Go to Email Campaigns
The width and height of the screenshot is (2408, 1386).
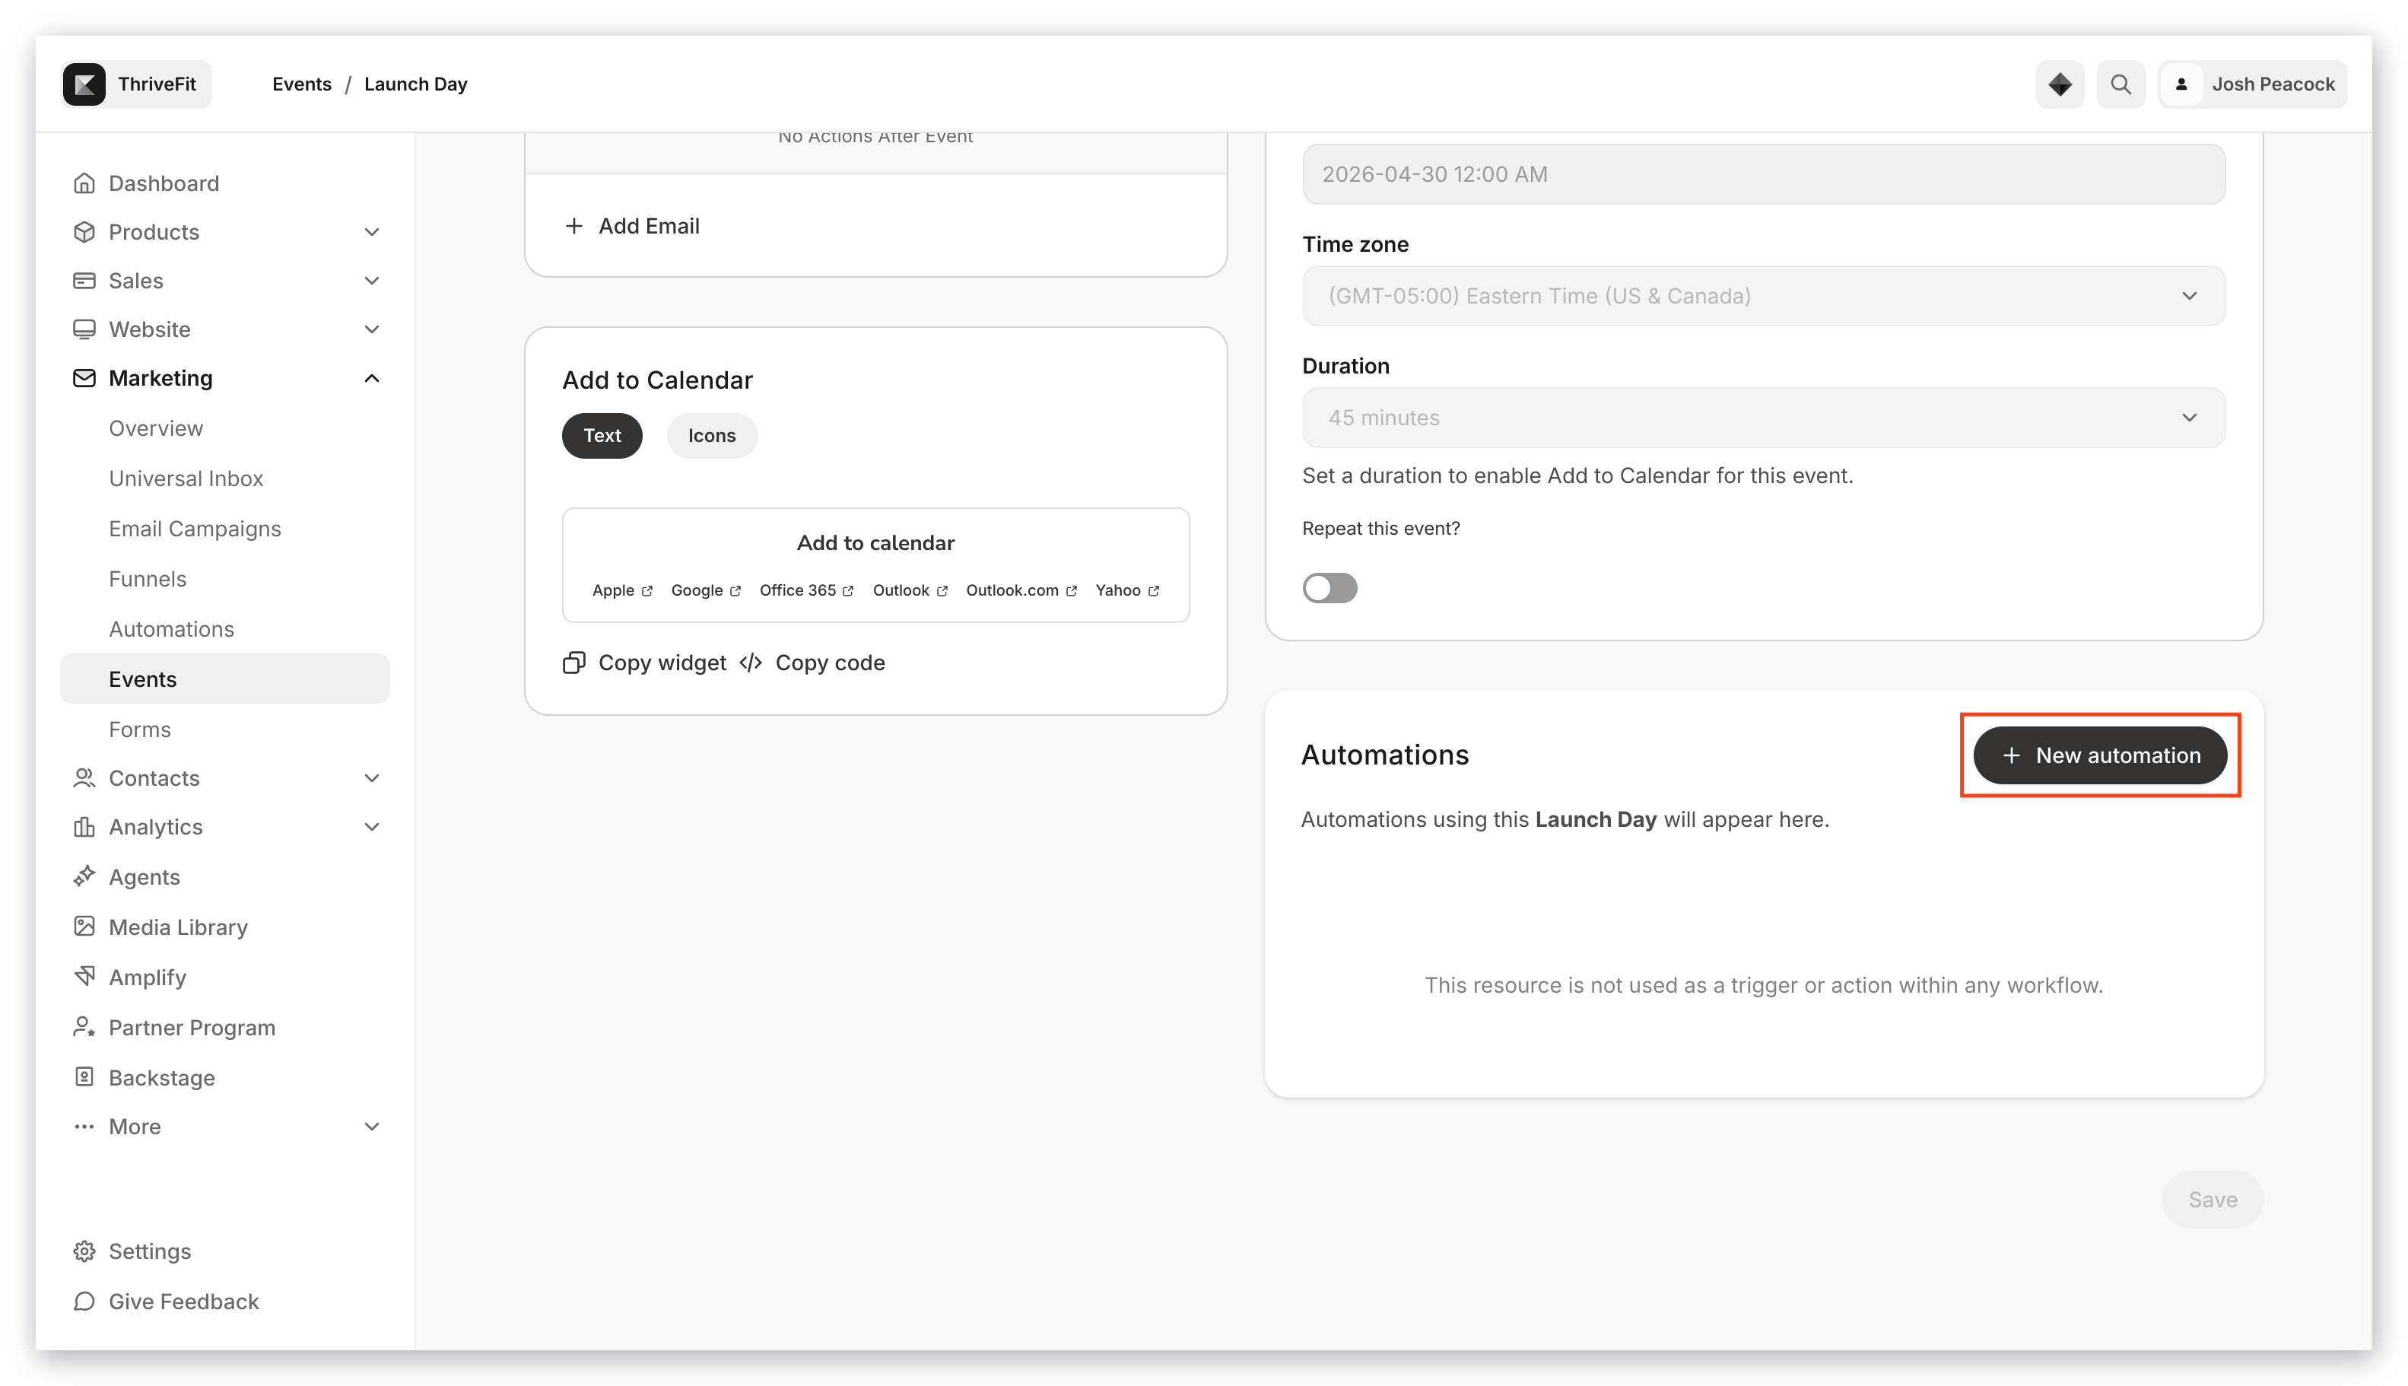(x=194, y=529)
